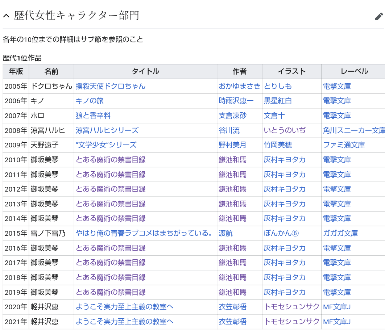
Task: Open やはり俺の青春ラブコメはまちがっている。 link
Action: pyautogui.click(x=144, y=233)
